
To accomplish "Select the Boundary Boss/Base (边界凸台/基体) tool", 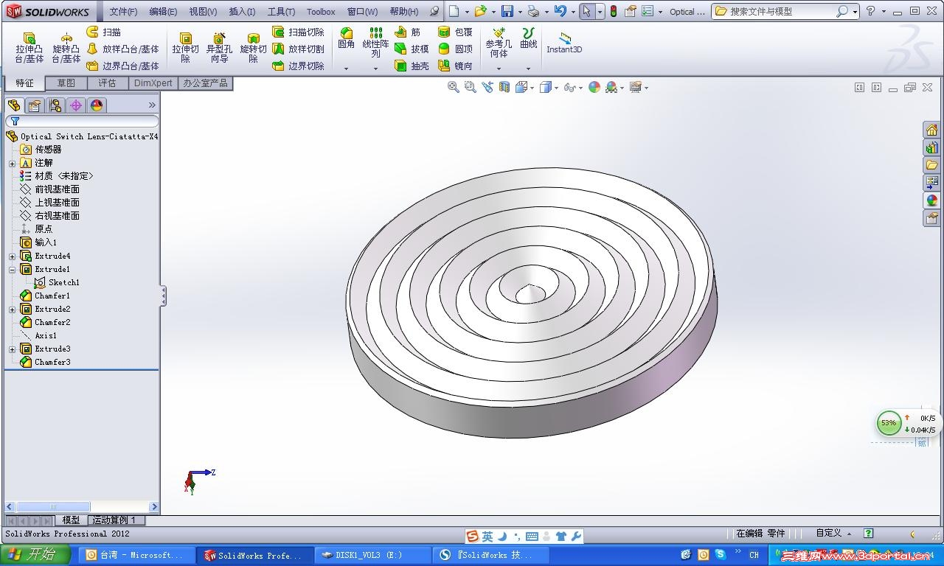I will tap(122, 66).
